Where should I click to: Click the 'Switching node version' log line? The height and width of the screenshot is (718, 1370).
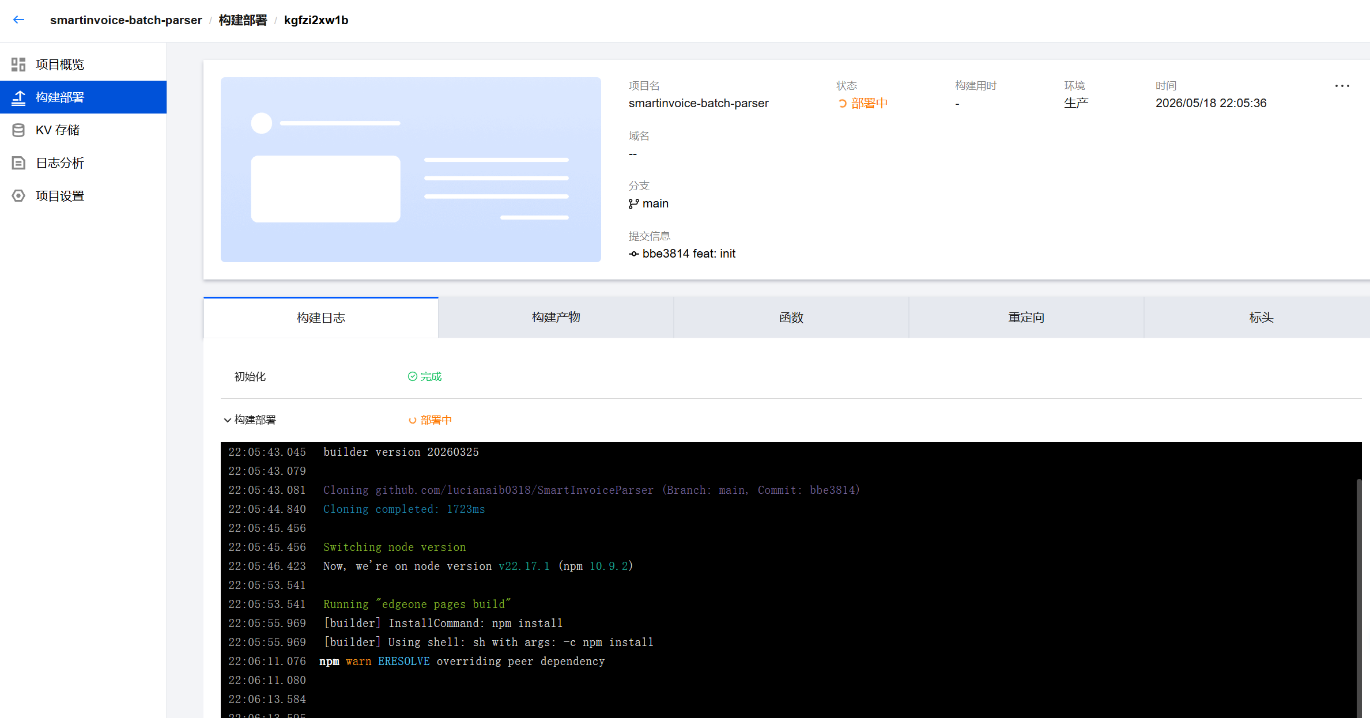click(395, 547)
